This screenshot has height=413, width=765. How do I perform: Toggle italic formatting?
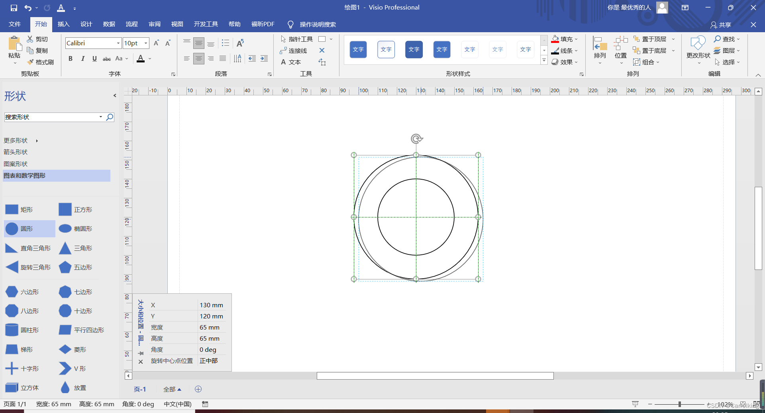pos(82,58)
